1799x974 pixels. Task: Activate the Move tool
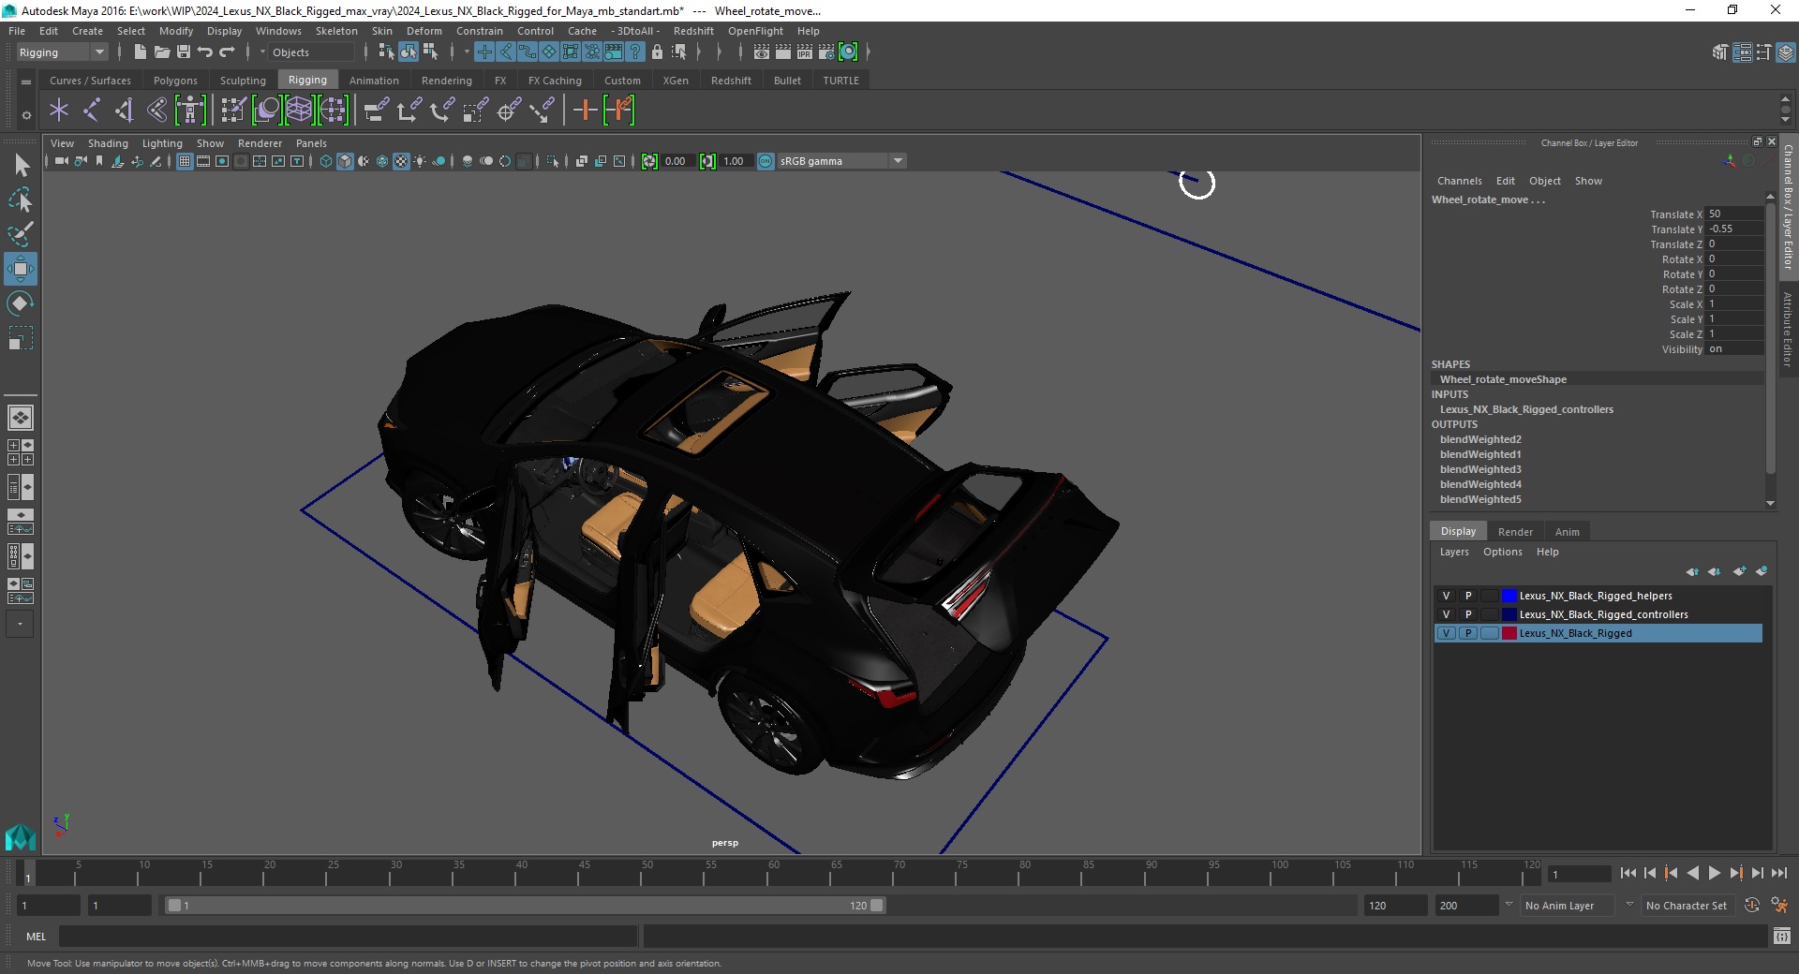coord(21,269)
